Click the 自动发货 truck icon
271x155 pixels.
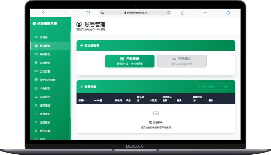(36, 97)
